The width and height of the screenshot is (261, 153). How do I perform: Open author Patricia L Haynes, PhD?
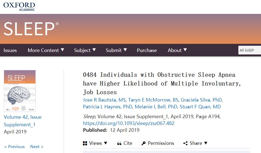(x=107, y=107)
